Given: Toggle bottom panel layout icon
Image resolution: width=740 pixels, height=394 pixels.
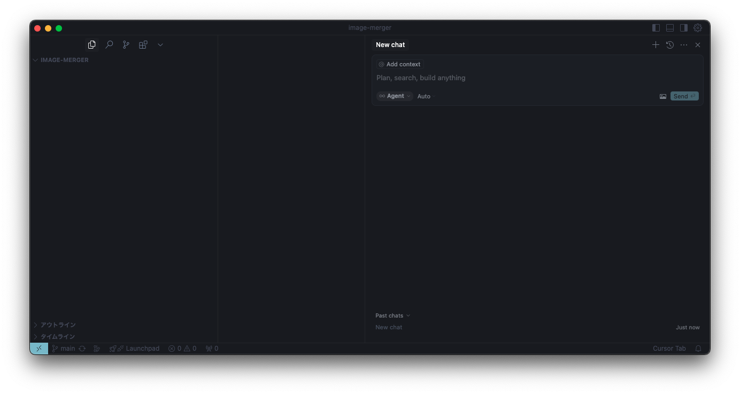Looking at the screenshot, I should point(670,28).
